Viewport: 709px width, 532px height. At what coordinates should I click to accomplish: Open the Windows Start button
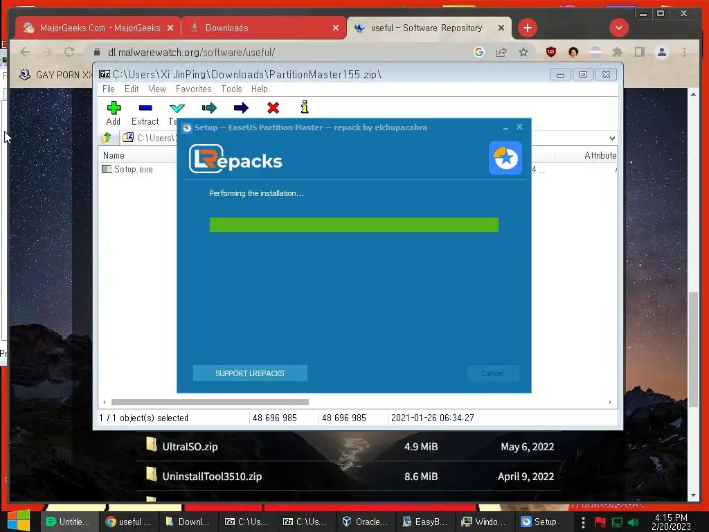point(19,521)
